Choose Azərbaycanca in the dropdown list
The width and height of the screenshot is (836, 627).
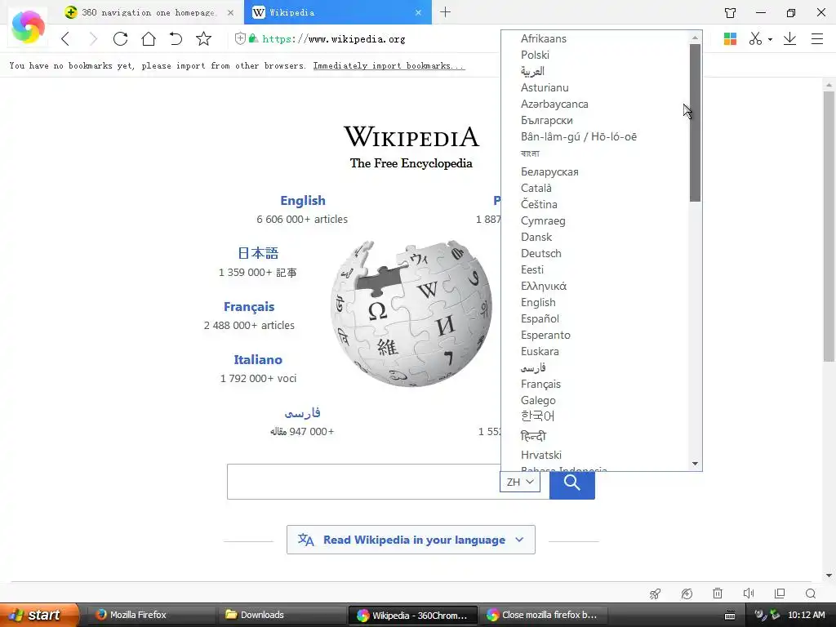tap(554, 104)
